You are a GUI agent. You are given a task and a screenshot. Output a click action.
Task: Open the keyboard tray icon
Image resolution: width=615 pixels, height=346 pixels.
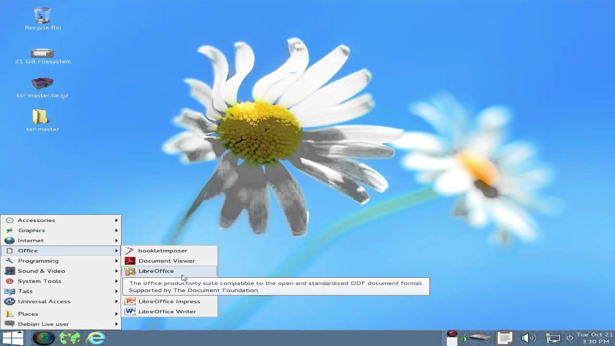pyautogui.click(x=480, y=337)
